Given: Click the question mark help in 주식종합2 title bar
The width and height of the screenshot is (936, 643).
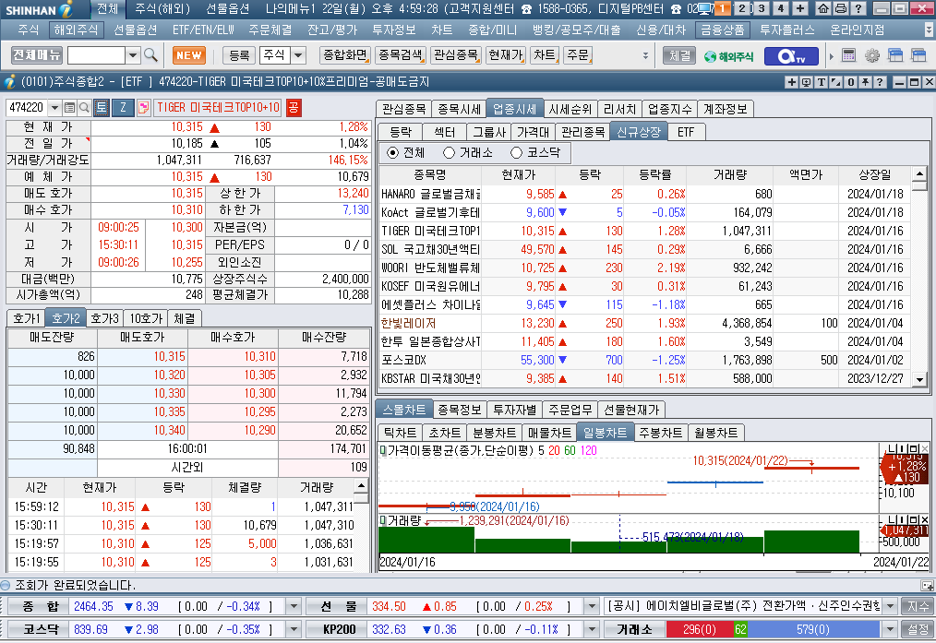Looking at the screenshot, I should 879,82.
